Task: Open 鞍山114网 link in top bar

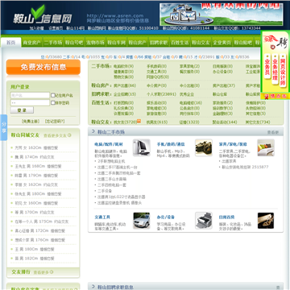Action: [x=76, y=28]
